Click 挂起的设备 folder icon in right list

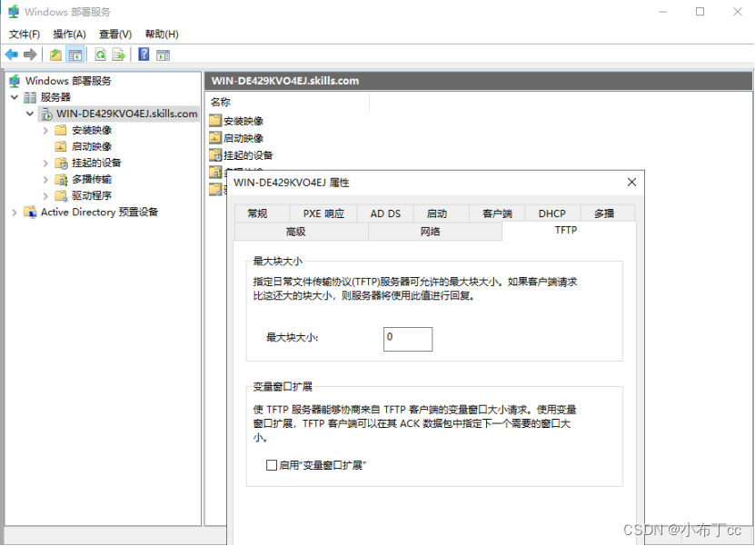tap(215, 154)
